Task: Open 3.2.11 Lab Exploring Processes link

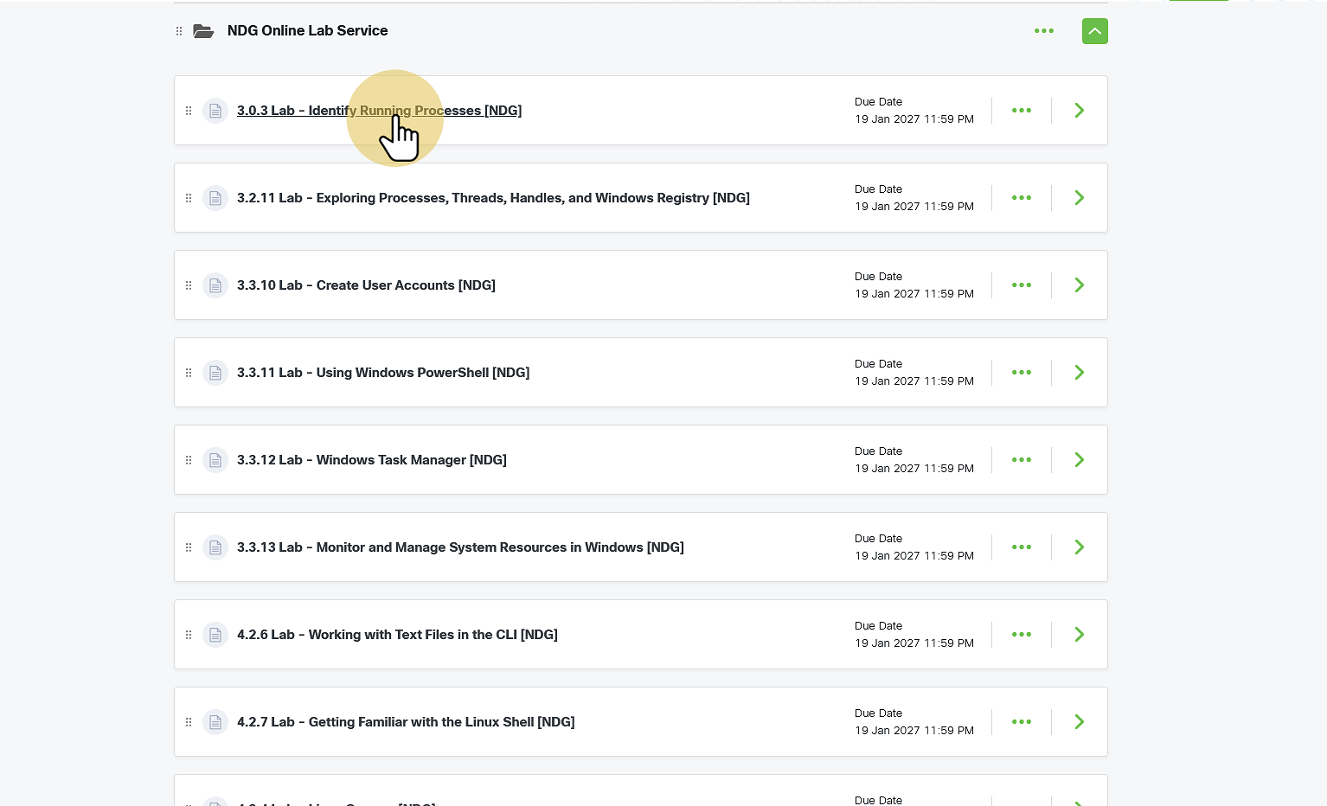Action: [493, 198]
